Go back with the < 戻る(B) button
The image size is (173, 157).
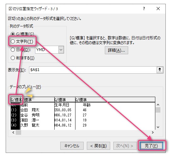coord(98,146)
